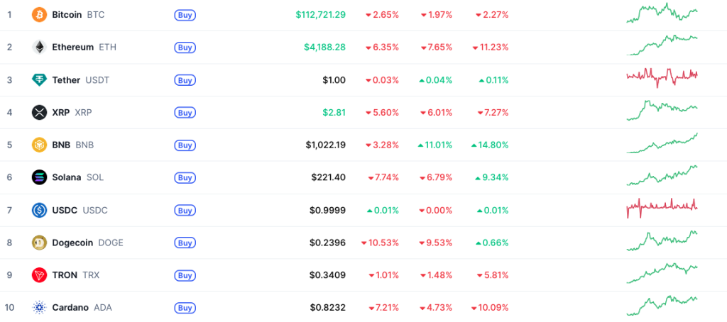The image size is (727, 322).
Task: Open the Dogecoin name link
Action: tap(73, 243)
